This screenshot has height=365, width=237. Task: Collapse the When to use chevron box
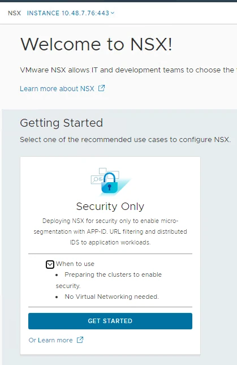point(50,264)
